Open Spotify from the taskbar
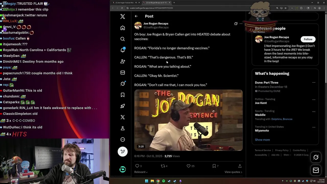327x184 pixels. point(163,181)
